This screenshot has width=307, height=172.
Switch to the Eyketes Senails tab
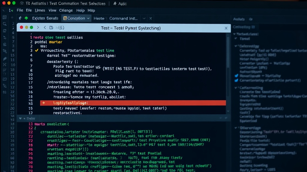(x=45, y=18)
